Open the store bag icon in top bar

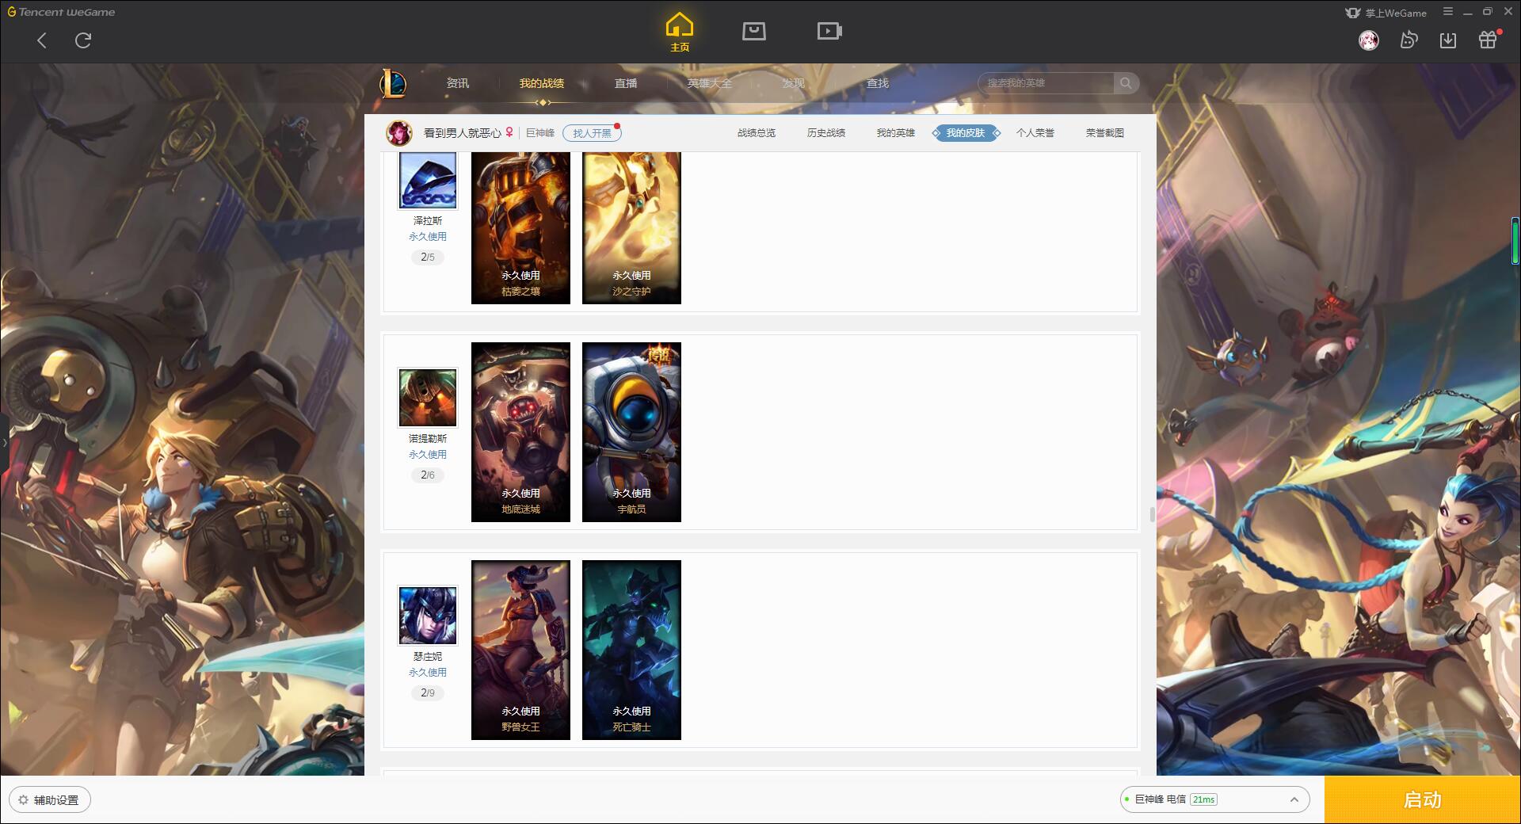pyautogui.click(x=754, y=31)
